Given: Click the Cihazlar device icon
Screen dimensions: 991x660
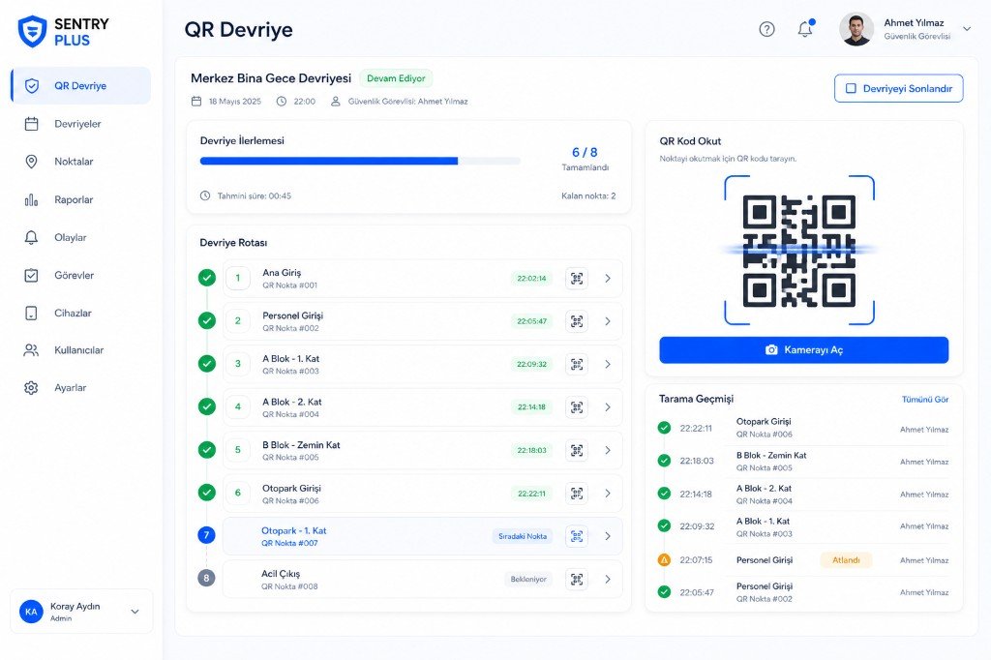Looking at the screenshot, I should 31,313.
